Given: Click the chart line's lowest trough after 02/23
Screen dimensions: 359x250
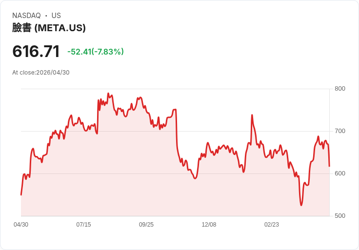Looking at the screenshot, I should click(x=301, y=205).
